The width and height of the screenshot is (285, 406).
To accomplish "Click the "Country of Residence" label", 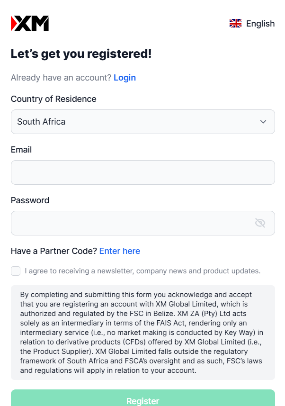I will click(53, 99).
